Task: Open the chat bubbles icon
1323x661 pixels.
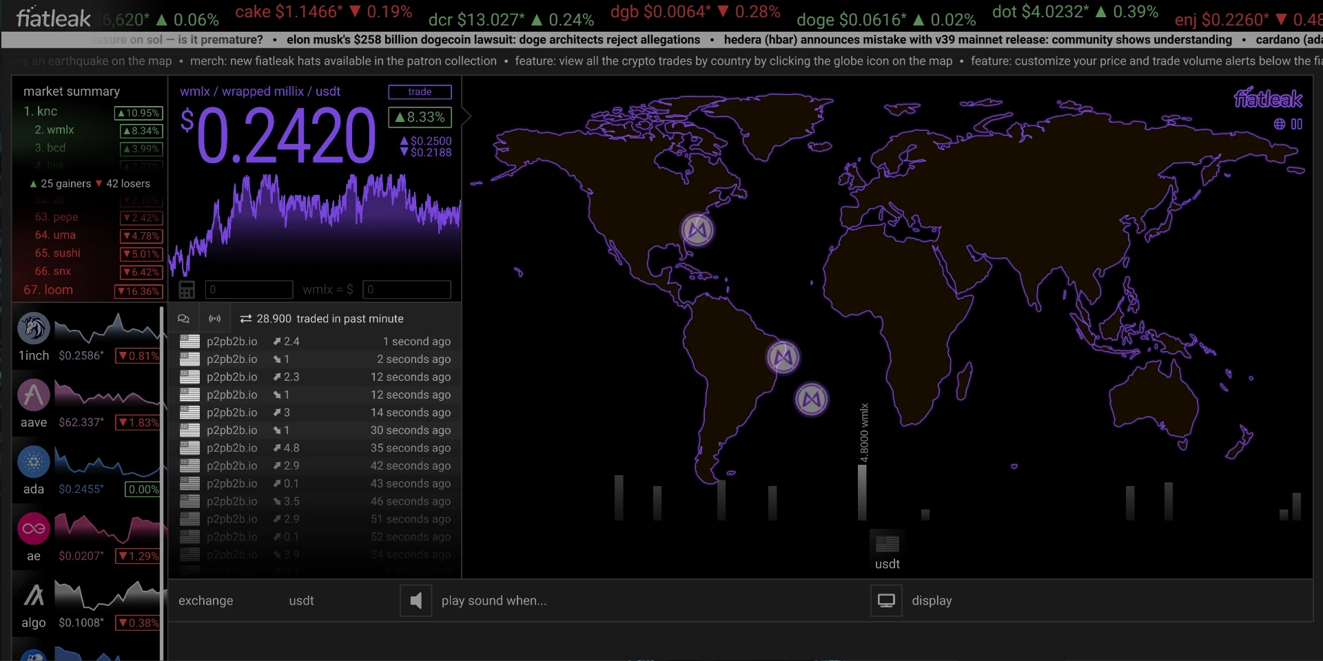Action: (x=183, y=319)
